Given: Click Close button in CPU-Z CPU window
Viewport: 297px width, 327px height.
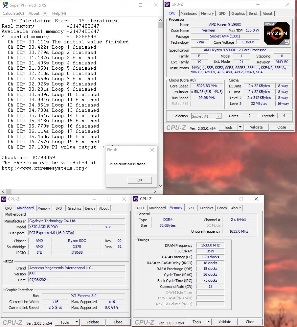Looking at the screenshot, I should pyautogui.click(x=282, y=127).
